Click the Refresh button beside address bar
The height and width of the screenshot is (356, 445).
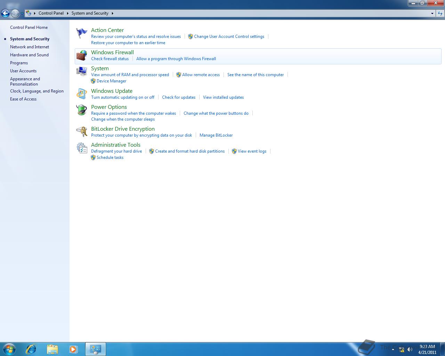440,13
